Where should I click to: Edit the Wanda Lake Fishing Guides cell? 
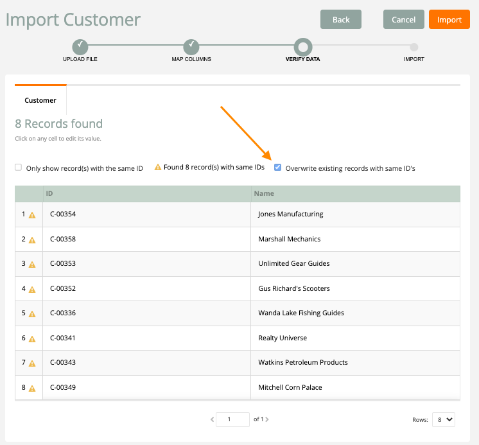pos(356,313)
